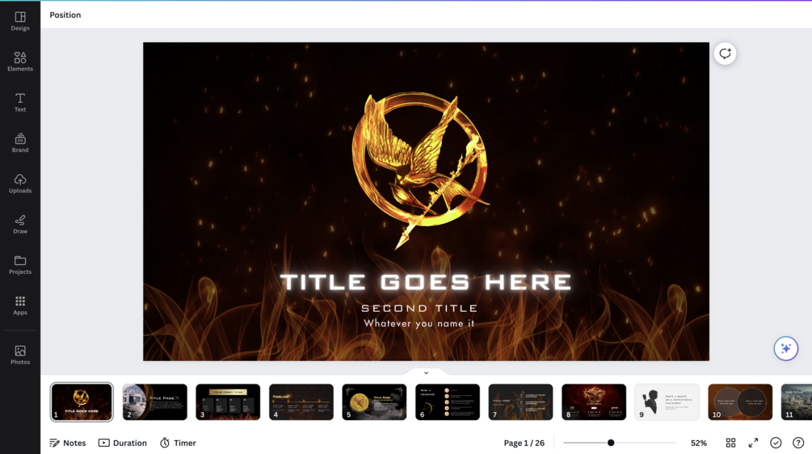
Task: Open the Apps panel
Action: coord(20,305)
